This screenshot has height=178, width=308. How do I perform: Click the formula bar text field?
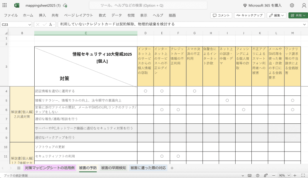(x=180, y=24)
